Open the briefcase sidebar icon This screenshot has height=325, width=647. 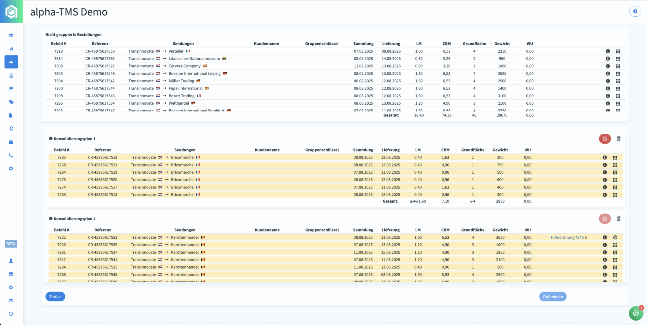point(11,274)
